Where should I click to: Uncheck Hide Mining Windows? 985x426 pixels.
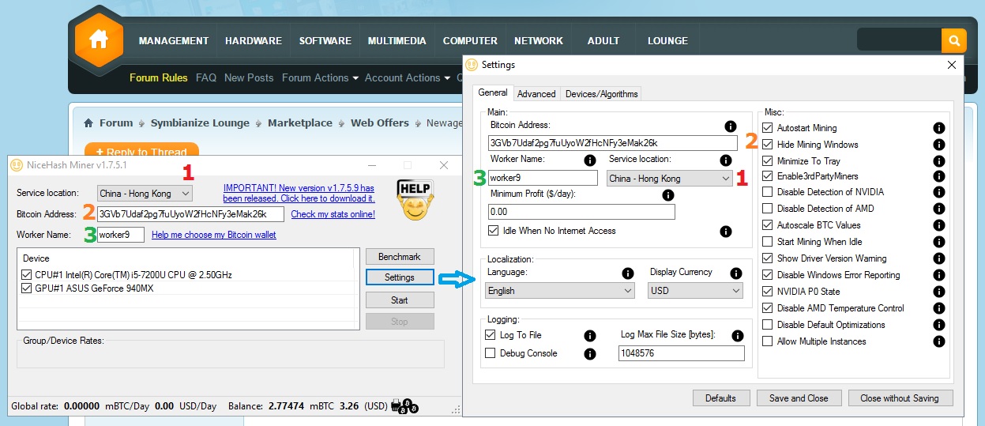tap(767, 144)
